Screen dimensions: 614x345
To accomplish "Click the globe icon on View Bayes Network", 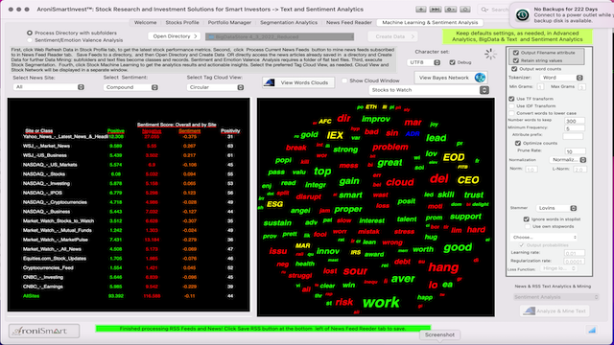I will [x=480, y=78].
